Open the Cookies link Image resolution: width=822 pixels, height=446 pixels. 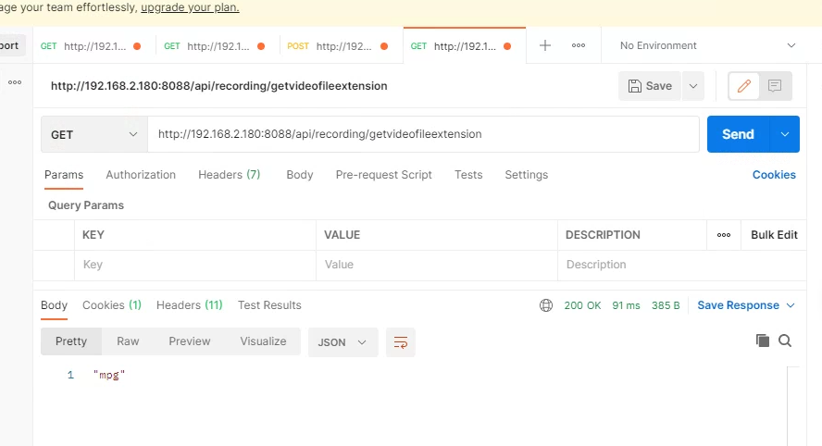(x=774, y=175)
